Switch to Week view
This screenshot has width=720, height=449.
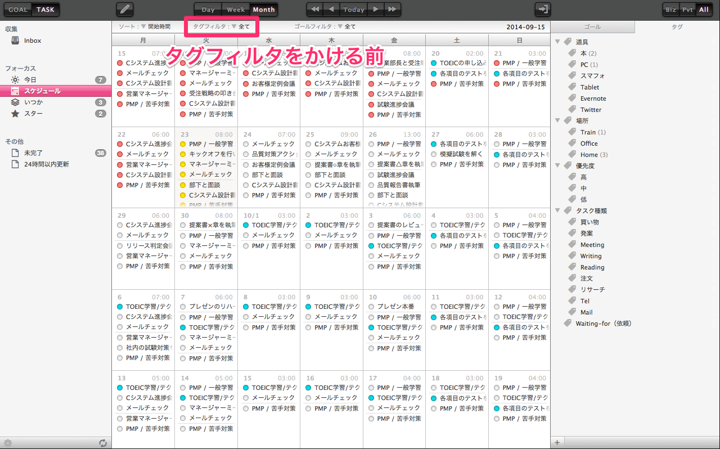(x=236, y=10)
